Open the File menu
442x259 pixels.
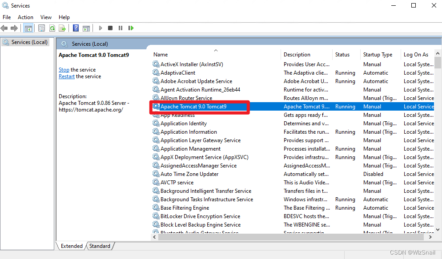(7, 17)
